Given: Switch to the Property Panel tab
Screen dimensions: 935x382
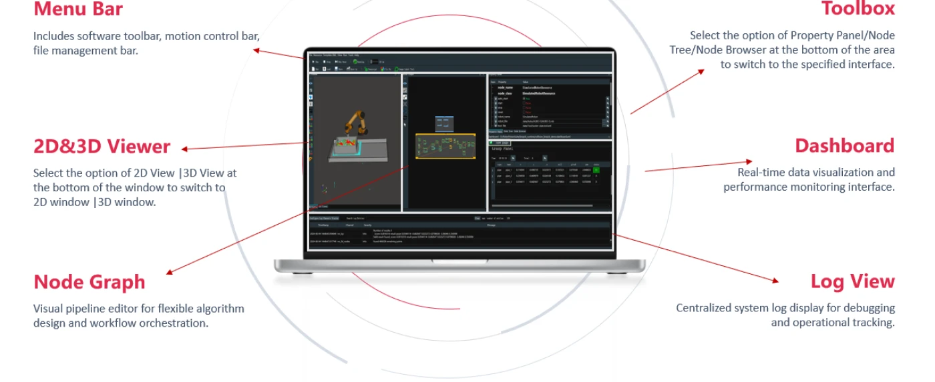Looking at the screenshot, I should [496, 131].
